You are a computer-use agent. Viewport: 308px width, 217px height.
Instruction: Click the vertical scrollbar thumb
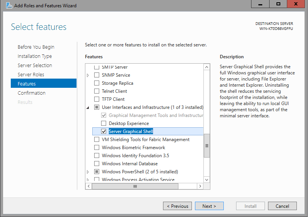pos(207,146)
